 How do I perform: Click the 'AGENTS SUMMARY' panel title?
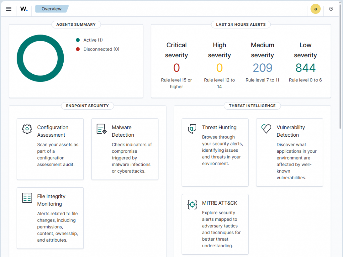point(76,24)
